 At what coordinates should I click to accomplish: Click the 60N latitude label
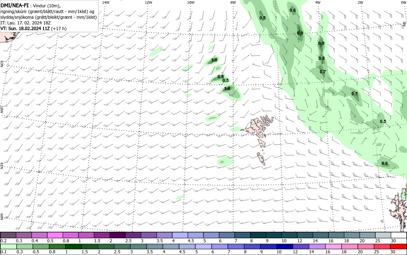pos(2,217)
